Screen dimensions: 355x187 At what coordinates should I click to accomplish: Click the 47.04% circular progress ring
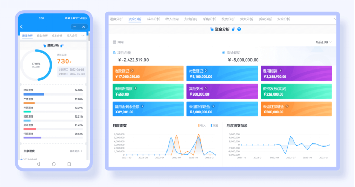click(36, 65)
